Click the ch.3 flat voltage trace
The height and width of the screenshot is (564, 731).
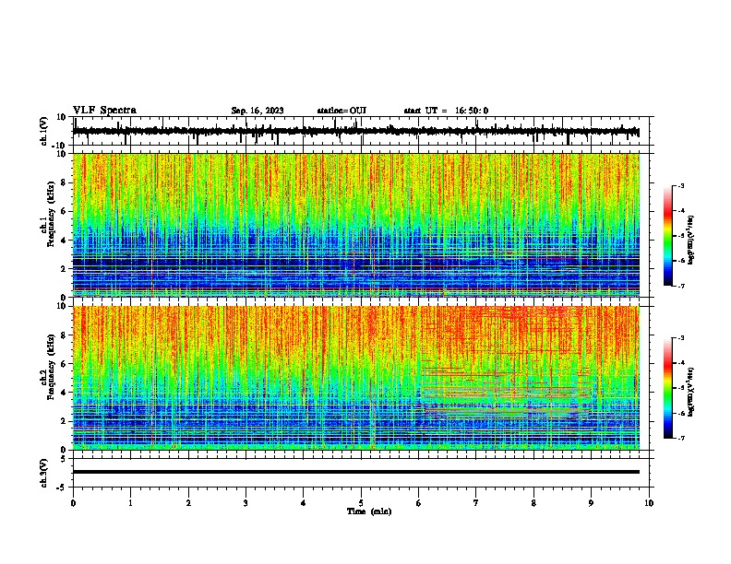click(x=356, y=472)
